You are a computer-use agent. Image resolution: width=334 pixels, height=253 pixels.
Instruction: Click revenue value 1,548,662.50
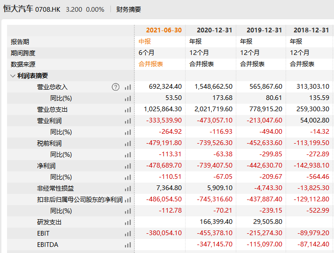tap(213, 87)
